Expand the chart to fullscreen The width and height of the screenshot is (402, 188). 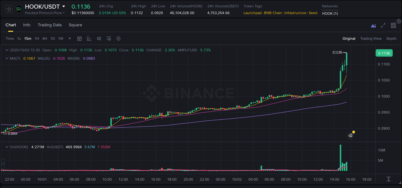(x=383, y=26)
